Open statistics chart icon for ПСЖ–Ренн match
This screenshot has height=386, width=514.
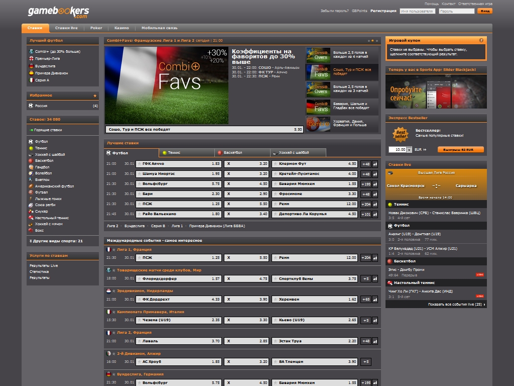(x=375, y=204)
